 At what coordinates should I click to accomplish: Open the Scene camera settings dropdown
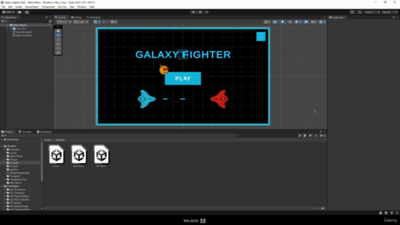(x=314, y=22)
